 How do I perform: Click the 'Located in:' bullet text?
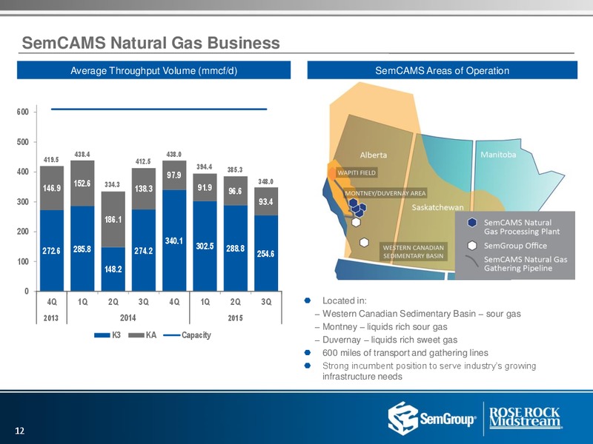coord(345,300)
